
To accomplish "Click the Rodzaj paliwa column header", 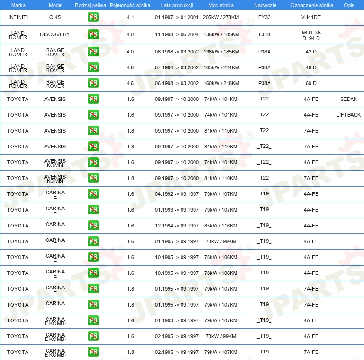I will tap(90, 5).
